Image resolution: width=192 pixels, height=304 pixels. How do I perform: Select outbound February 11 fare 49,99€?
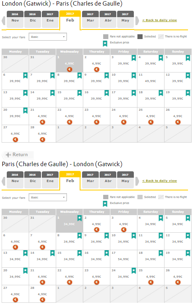click(151, 81)
